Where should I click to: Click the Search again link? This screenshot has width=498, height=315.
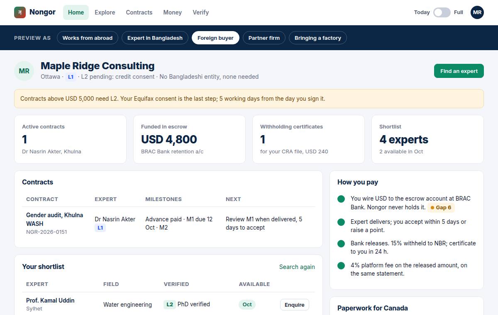point(297,267)
